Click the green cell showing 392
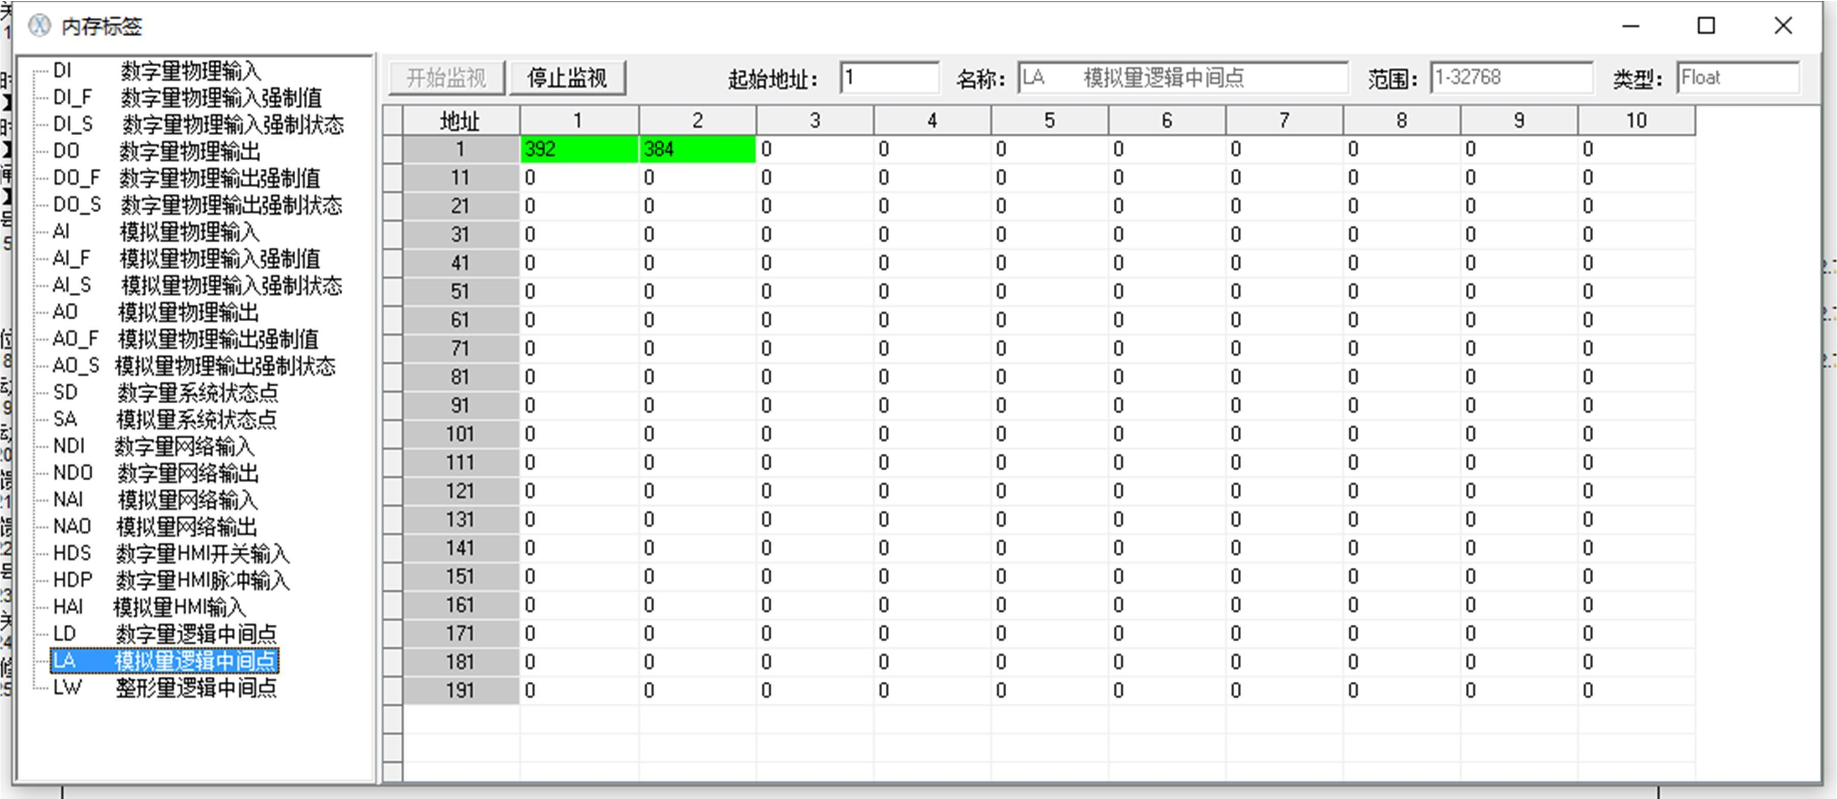 (578, 149)
